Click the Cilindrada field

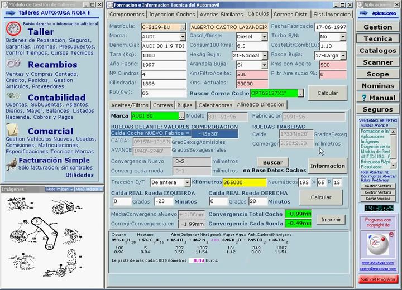coord(163,84)
